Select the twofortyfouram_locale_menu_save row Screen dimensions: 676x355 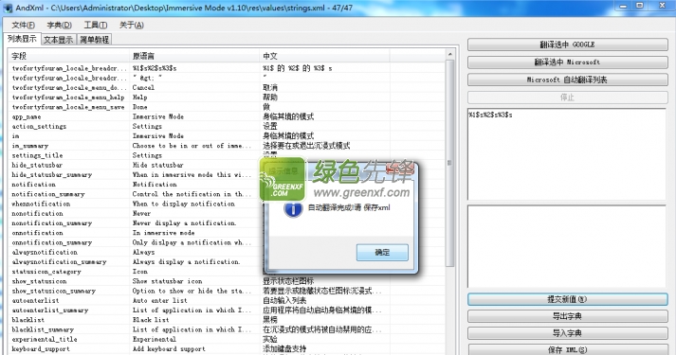click(227, 107)
